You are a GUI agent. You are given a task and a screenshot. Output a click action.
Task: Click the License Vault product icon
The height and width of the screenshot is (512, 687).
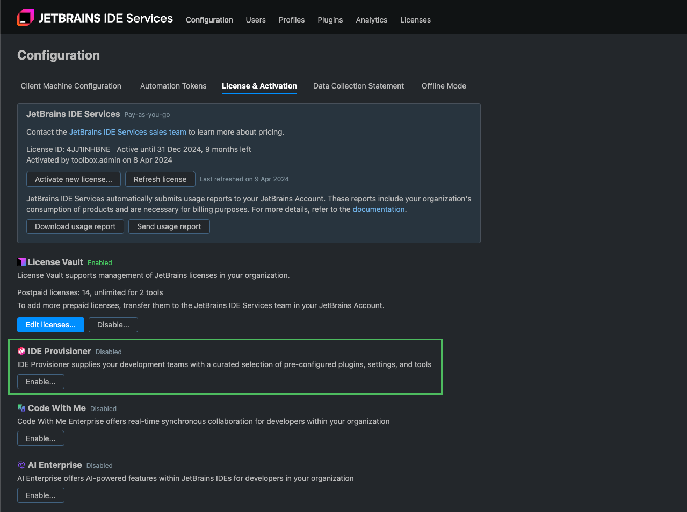click(21, 262)
